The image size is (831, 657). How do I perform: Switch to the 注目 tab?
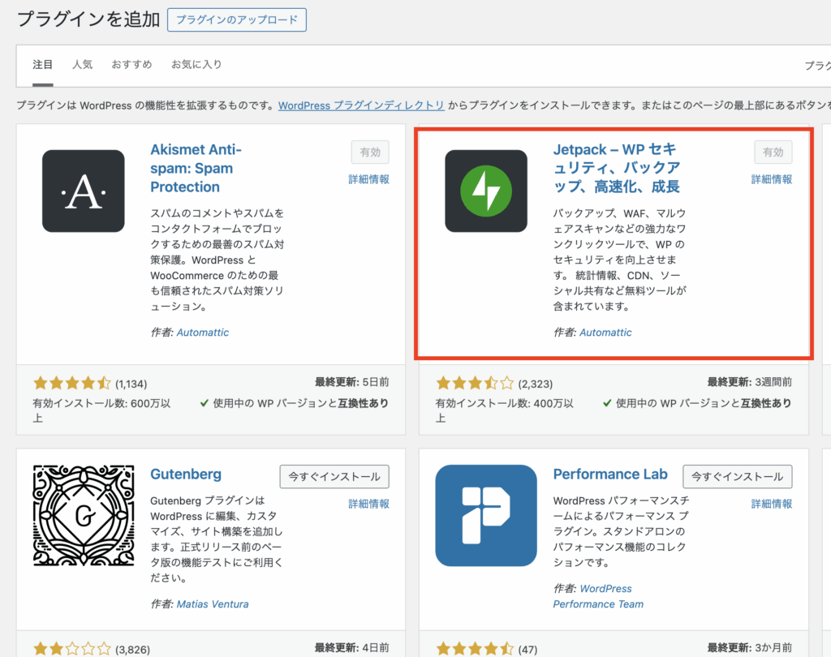point(42,65)
